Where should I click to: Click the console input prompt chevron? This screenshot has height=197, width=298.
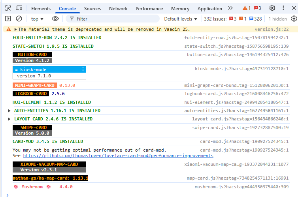click(x=7, y=195)
